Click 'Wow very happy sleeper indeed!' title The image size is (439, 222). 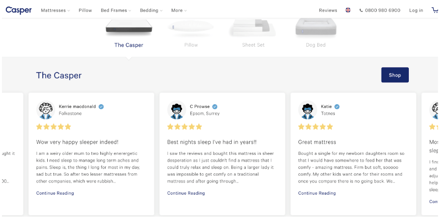tap(77, 142)
